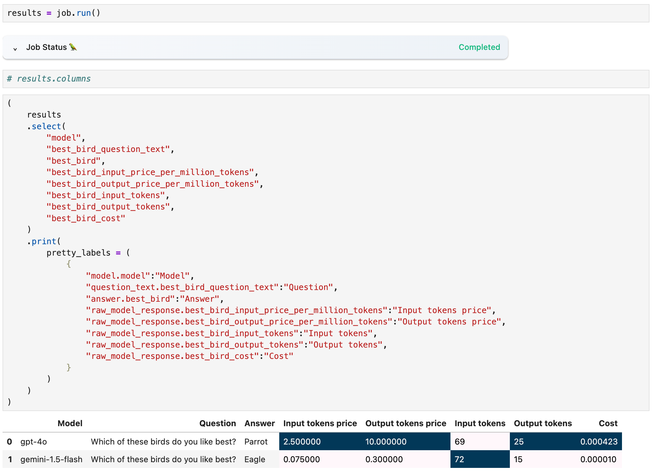652x472 pixels.
Task: Click the raw_model_response 'Output tokens price' mapping line
Action: tap(296, 322)
